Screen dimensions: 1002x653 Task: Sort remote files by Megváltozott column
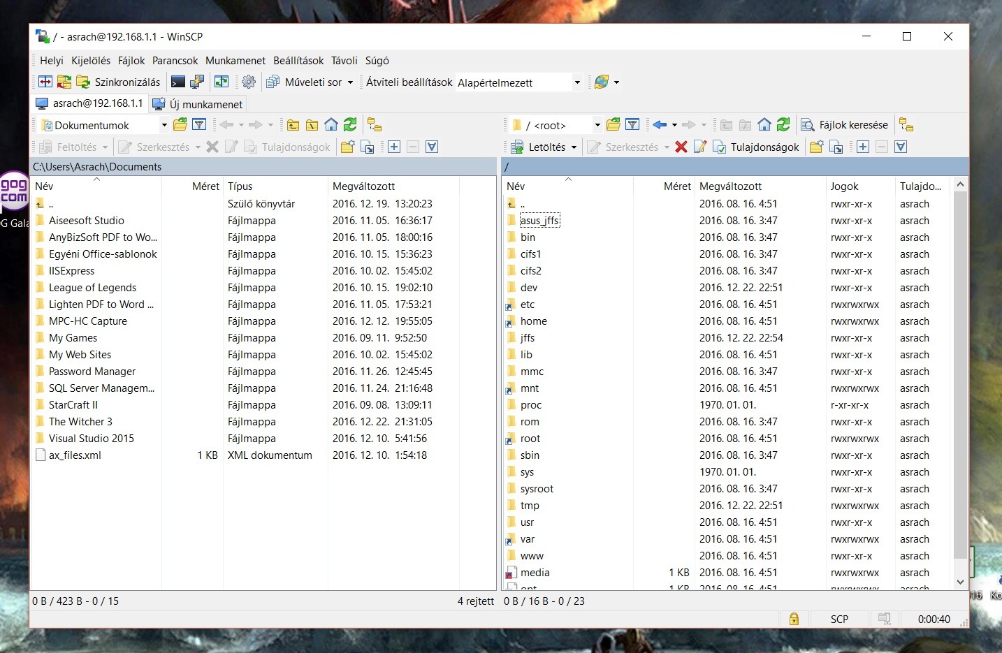pyautogui.click(x=760, y=186)
